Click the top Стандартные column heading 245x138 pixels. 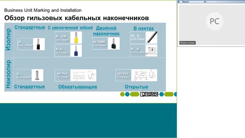tap(30, 27)
